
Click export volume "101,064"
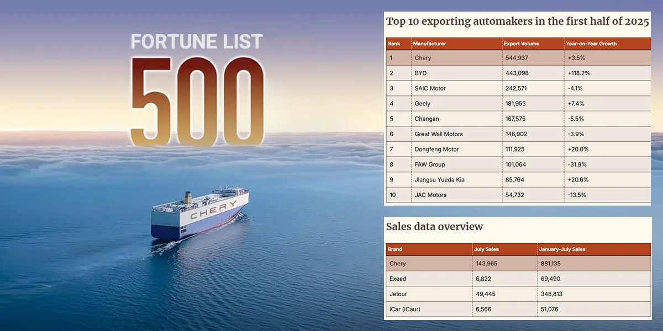coord(517,164)
